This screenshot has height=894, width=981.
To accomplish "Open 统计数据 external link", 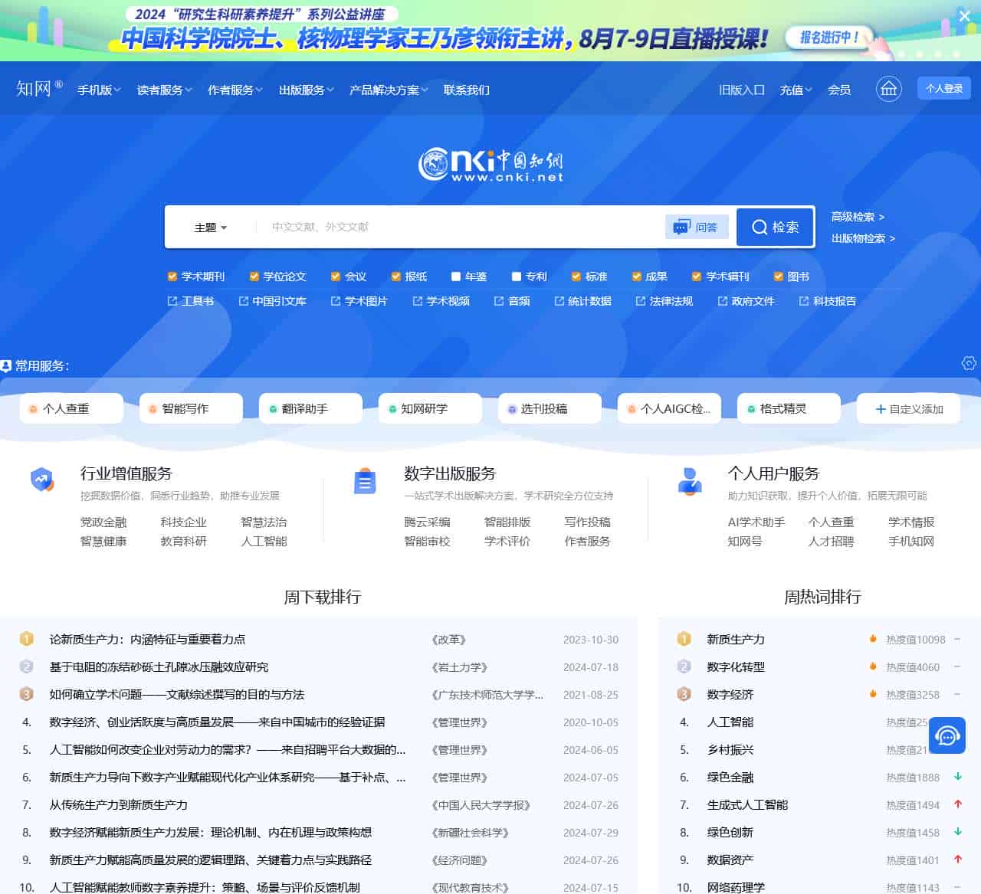I will [582, 301].
